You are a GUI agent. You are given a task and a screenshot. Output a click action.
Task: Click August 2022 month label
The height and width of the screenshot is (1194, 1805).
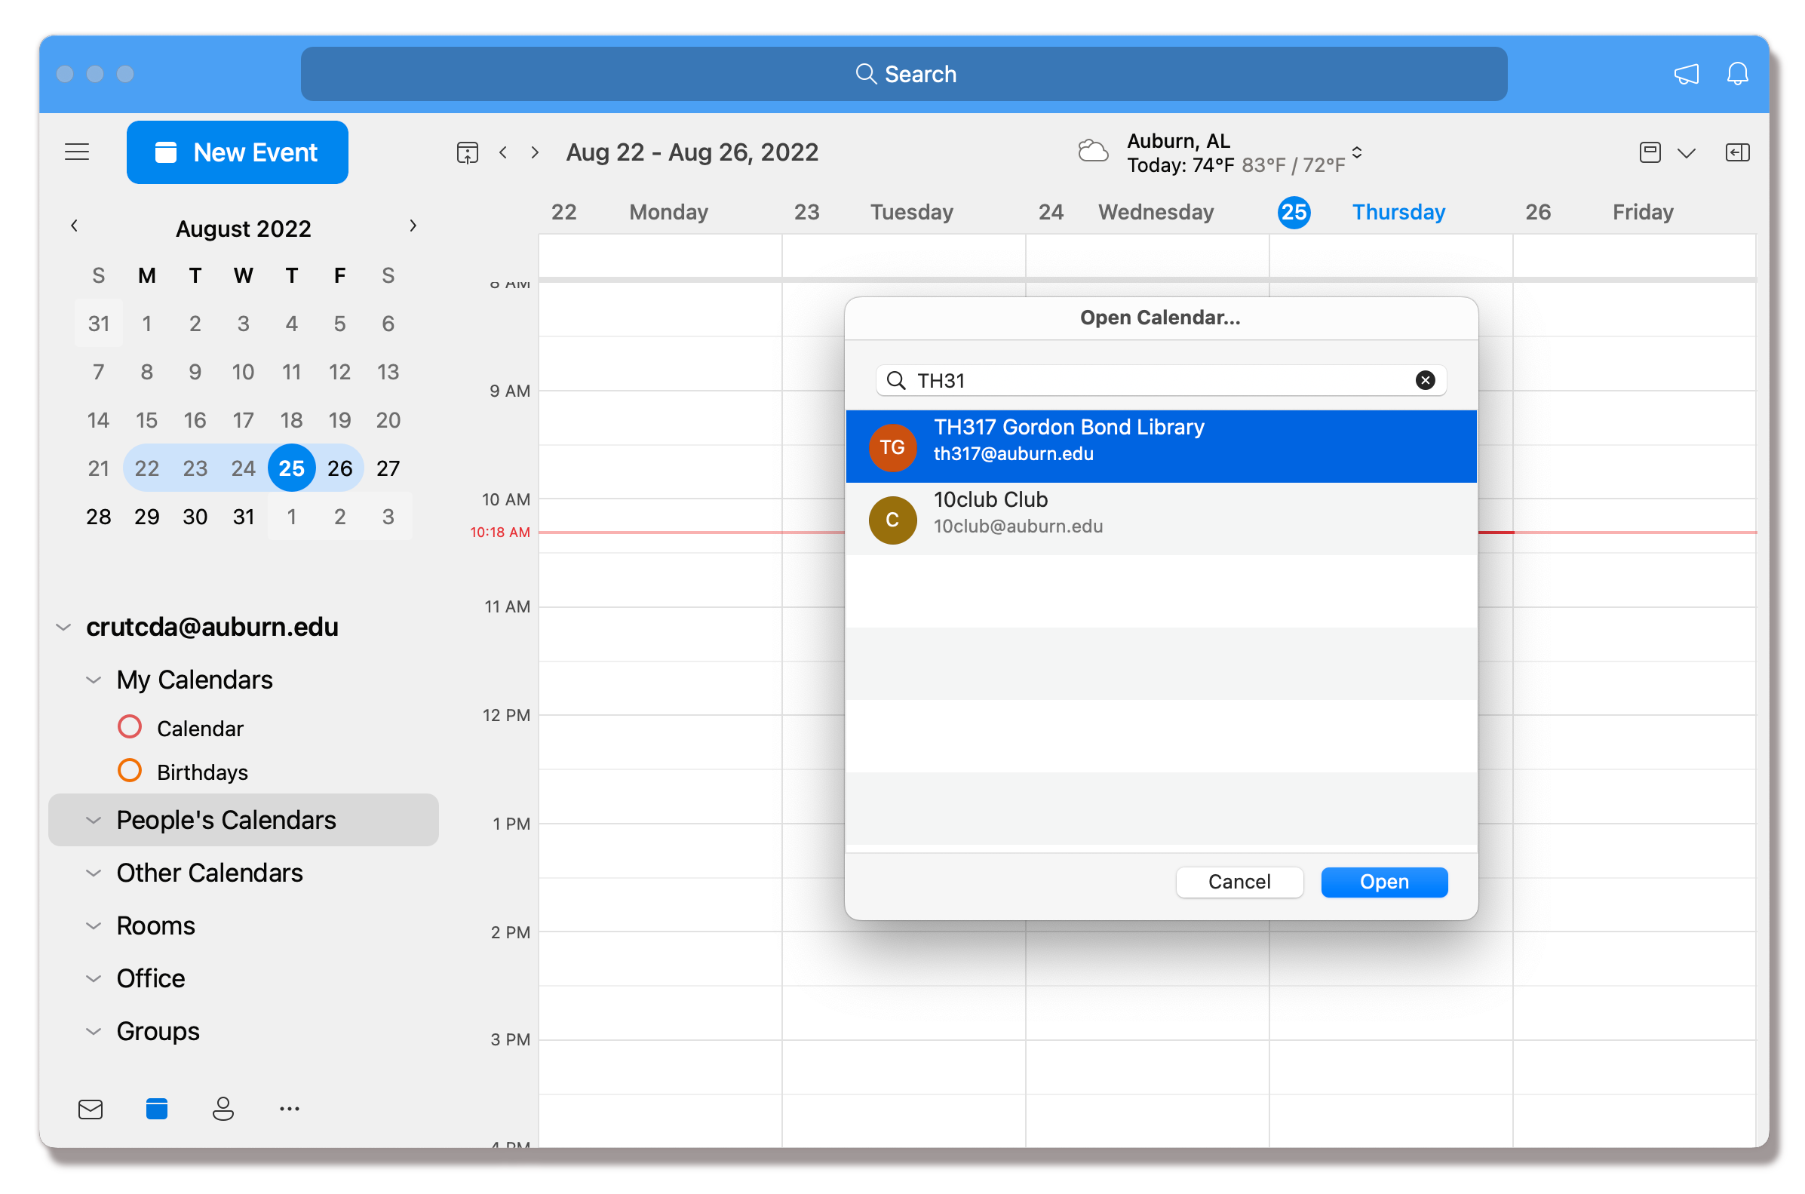click(x=243, y=229)
